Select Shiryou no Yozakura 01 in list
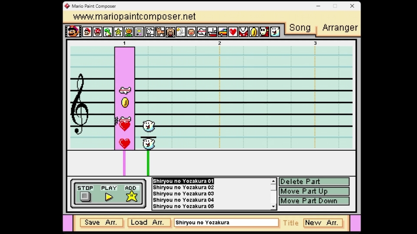Screen dimensions: 417x234 pos(183,181)
